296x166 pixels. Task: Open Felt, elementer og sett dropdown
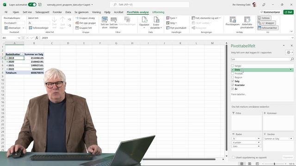206,18
